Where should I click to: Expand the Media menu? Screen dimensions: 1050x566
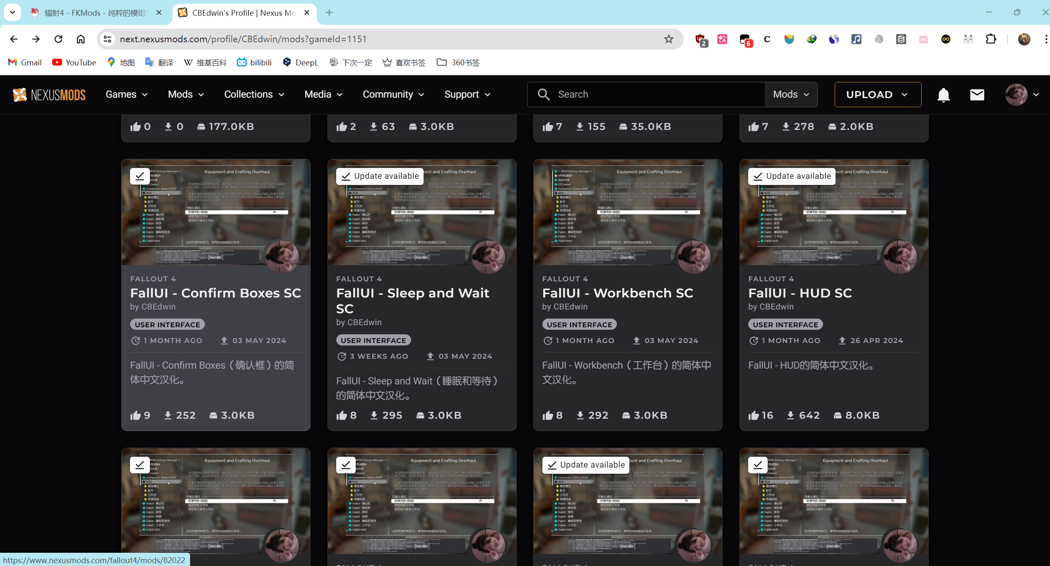point(324,95)
